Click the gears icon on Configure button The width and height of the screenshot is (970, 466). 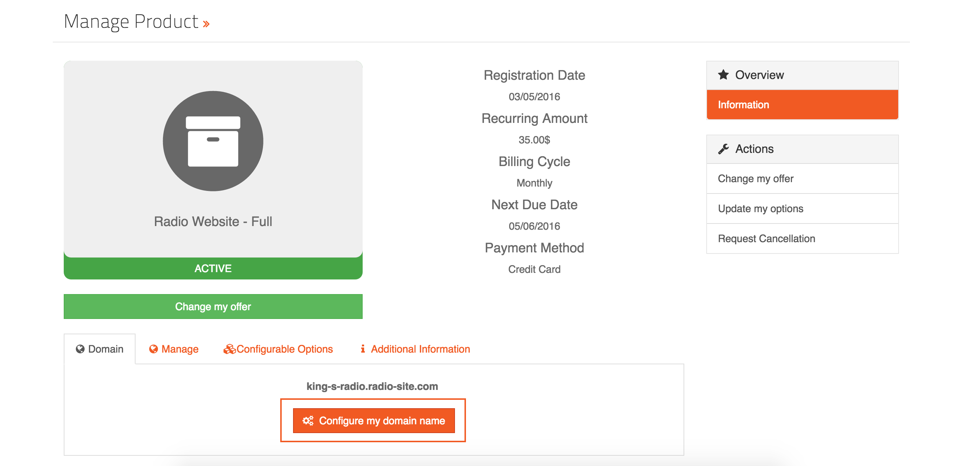point(308,421)
